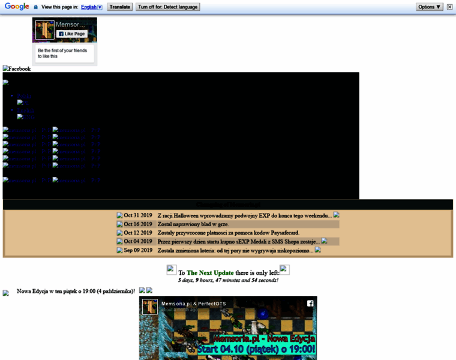Click the ENG flag icon

pyautogui.click(x=26, y=117)
